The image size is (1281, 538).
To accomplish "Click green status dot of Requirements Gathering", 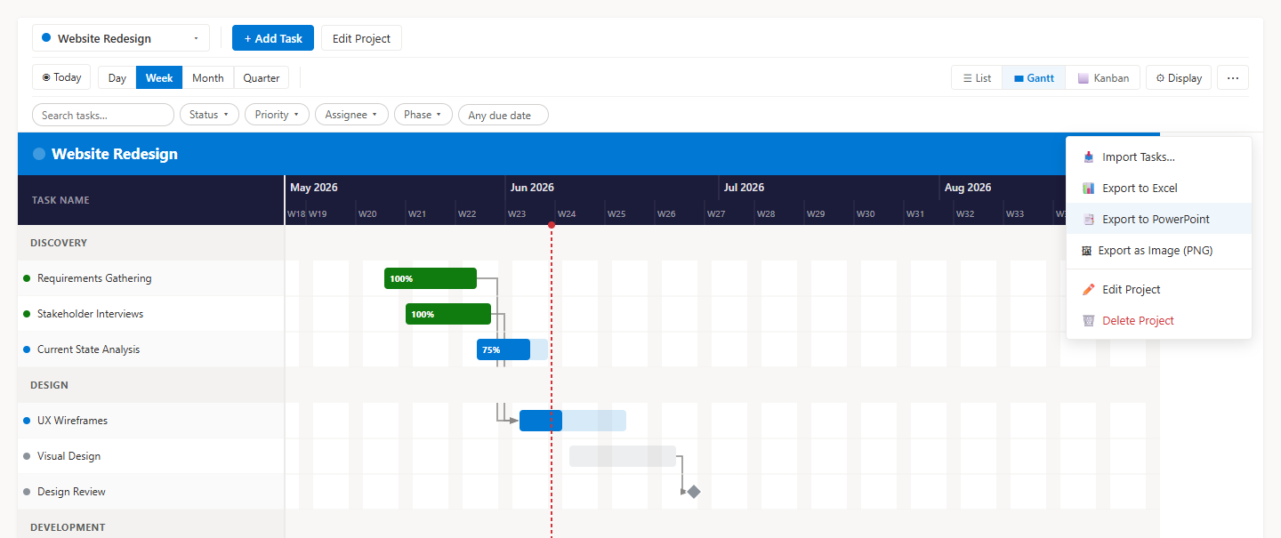I will point(27,278).
